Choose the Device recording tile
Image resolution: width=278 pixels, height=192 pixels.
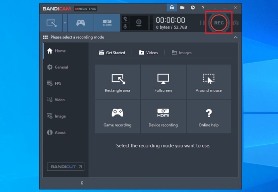point(163,117)
